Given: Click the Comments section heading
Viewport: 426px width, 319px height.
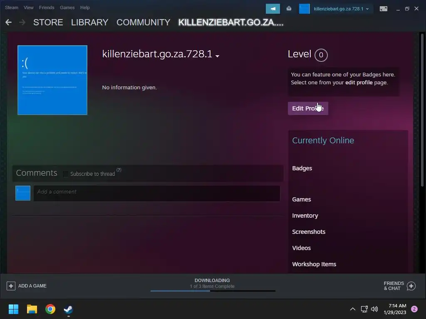Looking at the screenshot, I should (37, 173).
